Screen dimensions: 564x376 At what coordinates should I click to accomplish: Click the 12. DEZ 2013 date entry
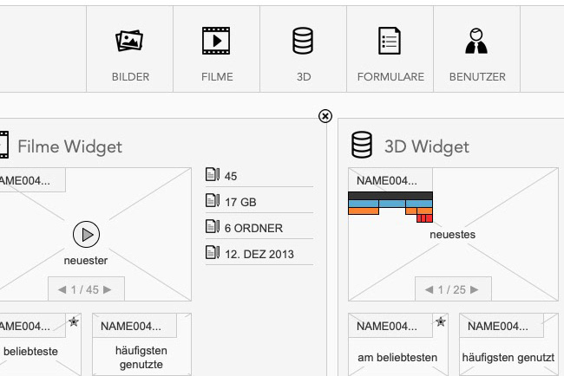click(259, 254)
